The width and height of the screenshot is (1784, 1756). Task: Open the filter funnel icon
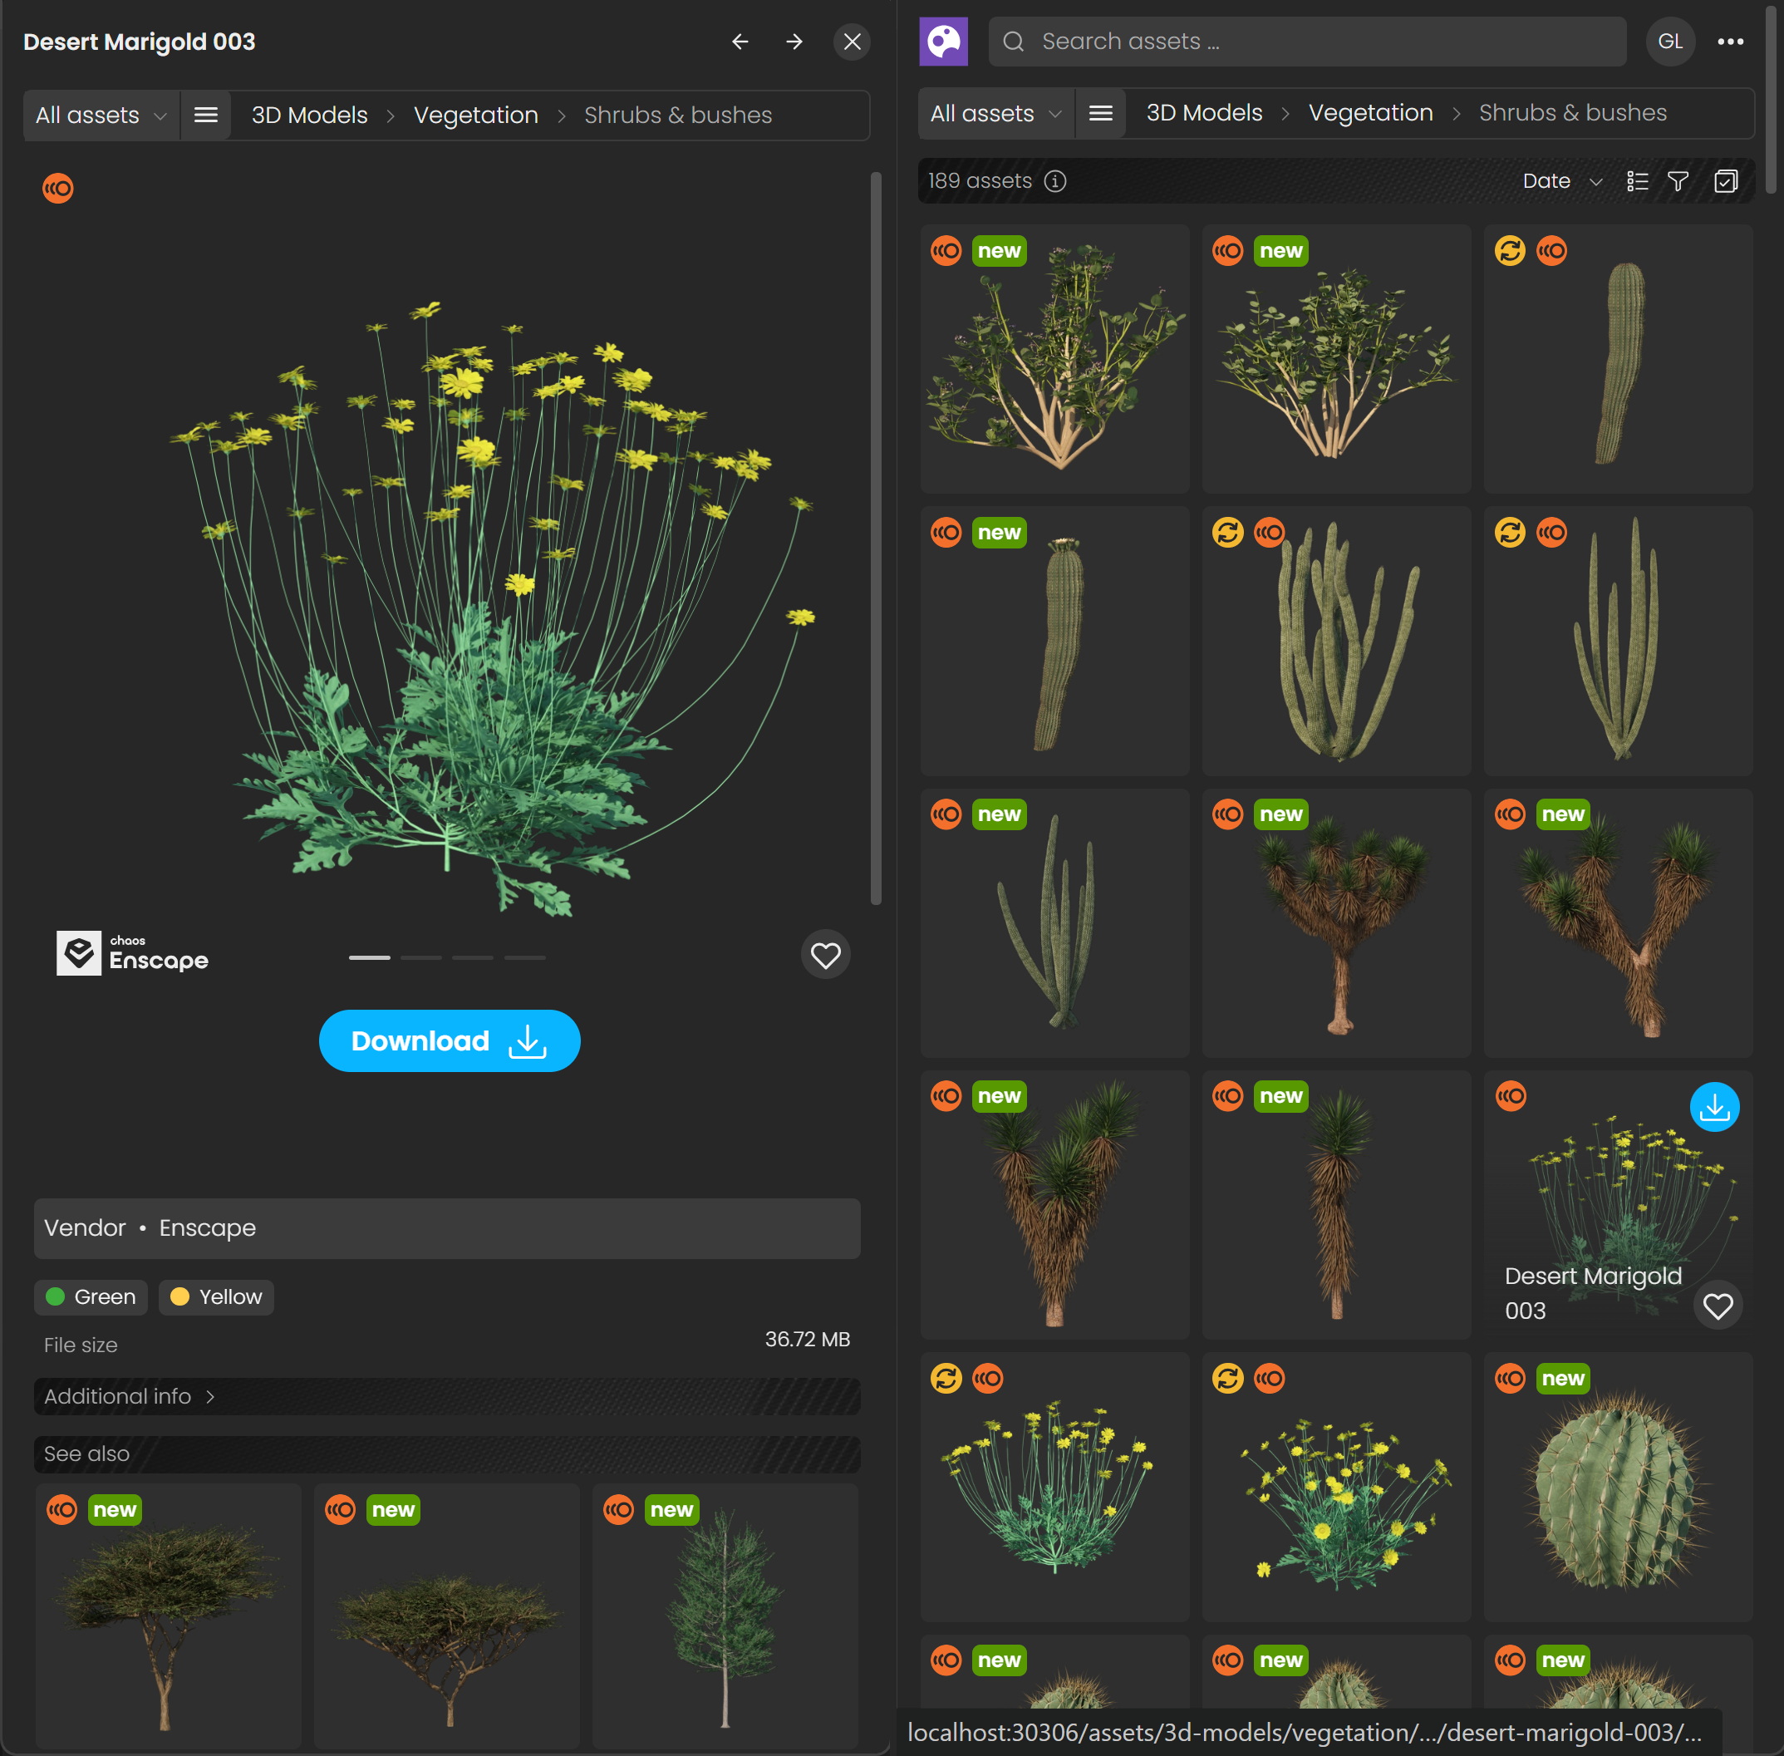tap(1678, 182)
